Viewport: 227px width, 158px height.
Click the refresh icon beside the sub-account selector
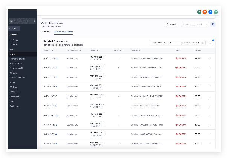coord(213,25)
